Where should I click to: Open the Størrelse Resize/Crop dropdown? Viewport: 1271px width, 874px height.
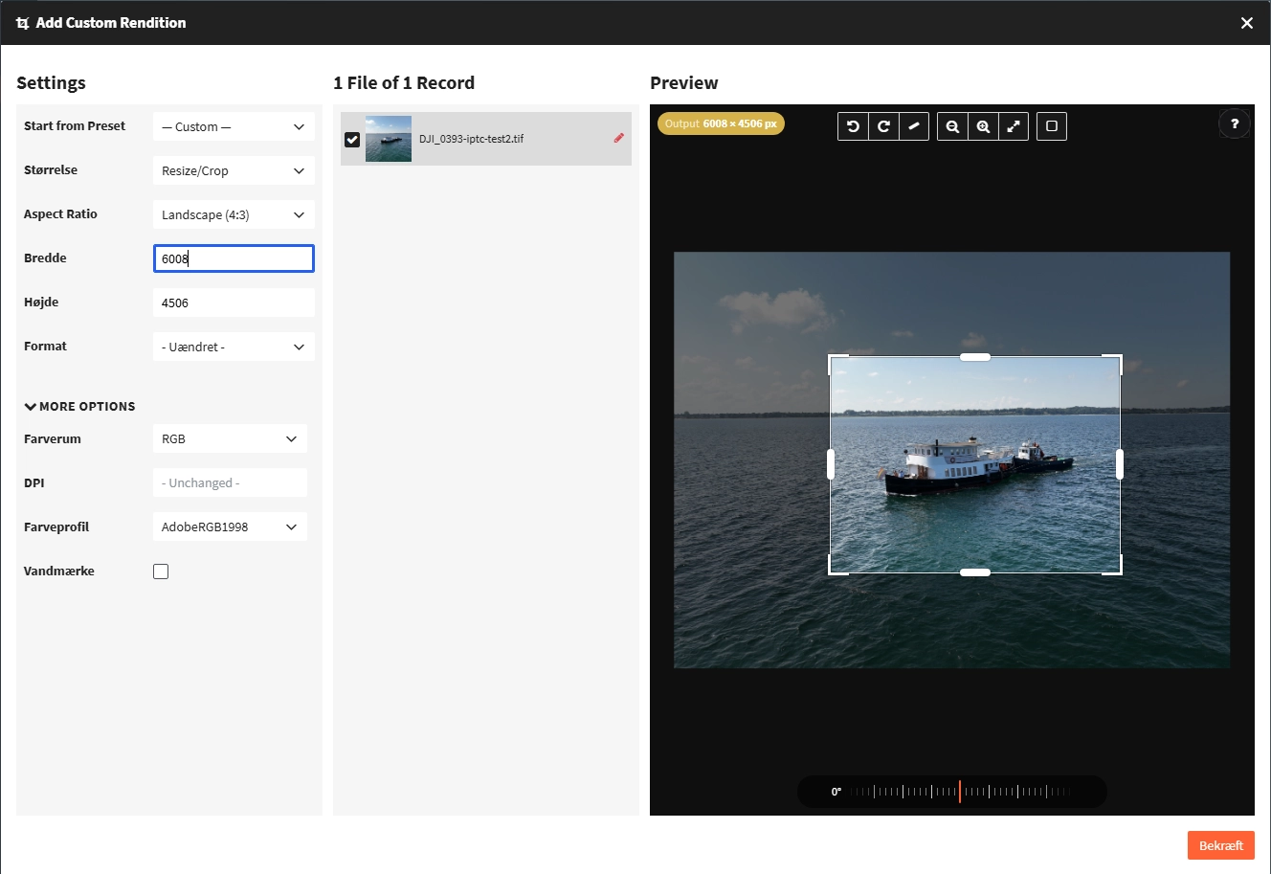pos(234,170)
